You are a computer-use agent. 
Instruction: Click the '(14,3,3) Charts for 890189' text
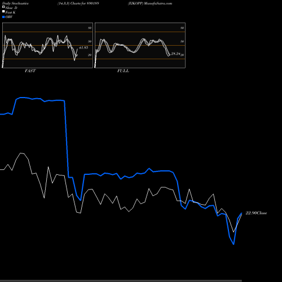(x=78, y=3)
